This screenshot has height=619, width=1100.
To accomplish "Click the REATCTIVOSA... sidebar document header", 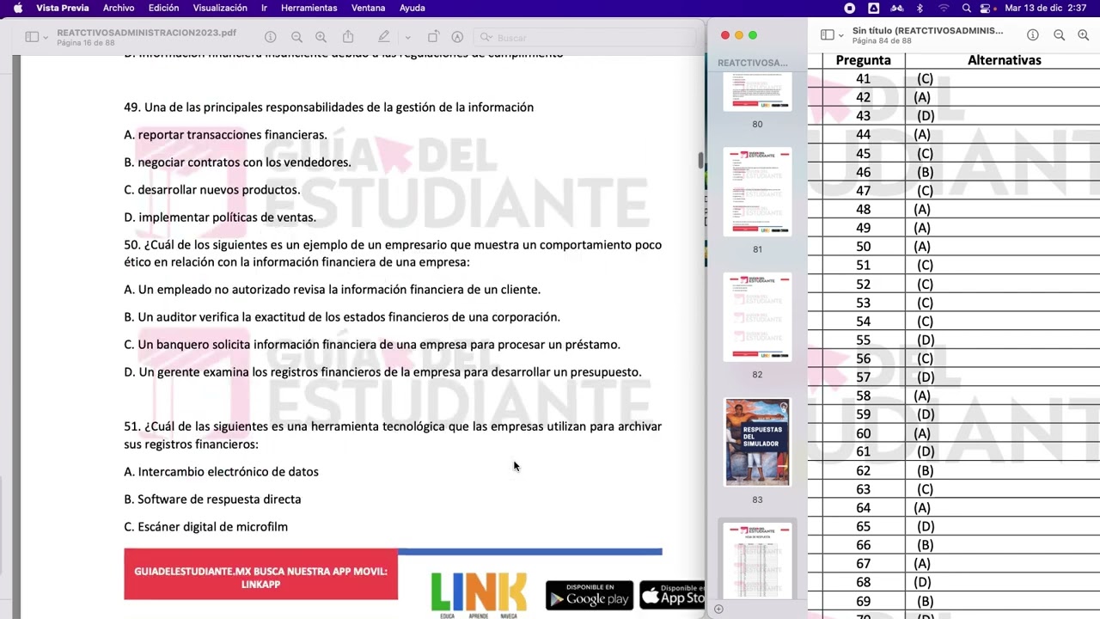I will [x=752, y=63].
